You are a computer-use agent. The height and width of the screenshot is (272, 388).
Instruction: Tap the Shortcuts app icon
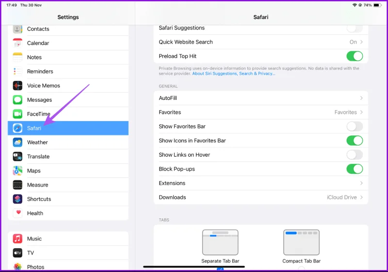pyautogui.click(x=17, y=199)
